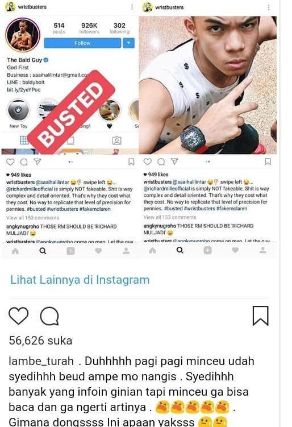Select tagged photos tab on profile
The width and height of the screenshot is (292, 427).
coord(117,140)
